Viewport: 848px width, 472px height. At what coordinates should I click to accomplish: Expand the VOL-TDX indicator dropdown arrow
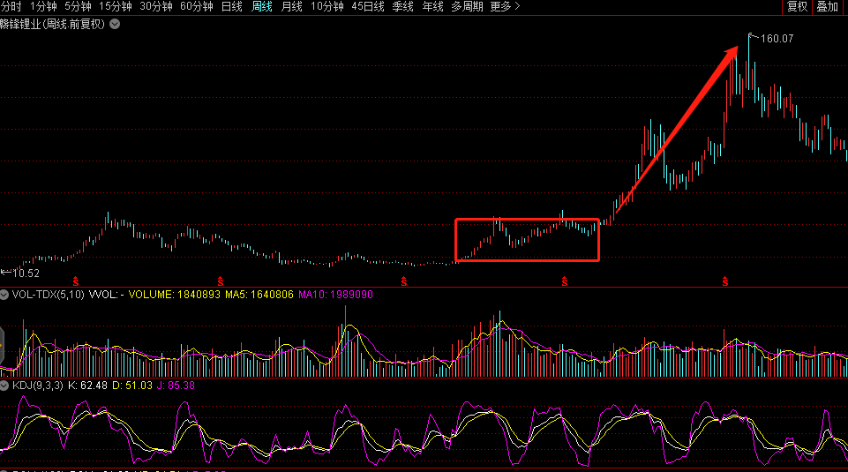[x=4, y=295]
